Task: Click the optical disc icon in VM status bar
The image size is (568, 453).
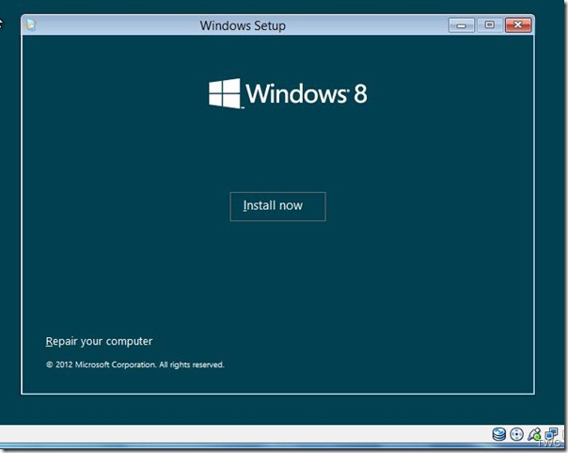Action: [x=516, y=434]
